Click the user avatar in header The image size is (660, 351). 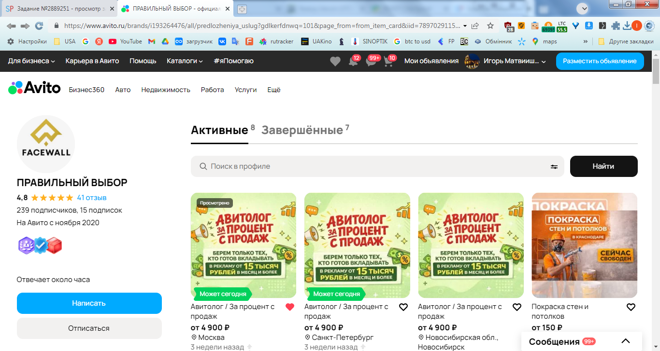click(x=472, y=61)
